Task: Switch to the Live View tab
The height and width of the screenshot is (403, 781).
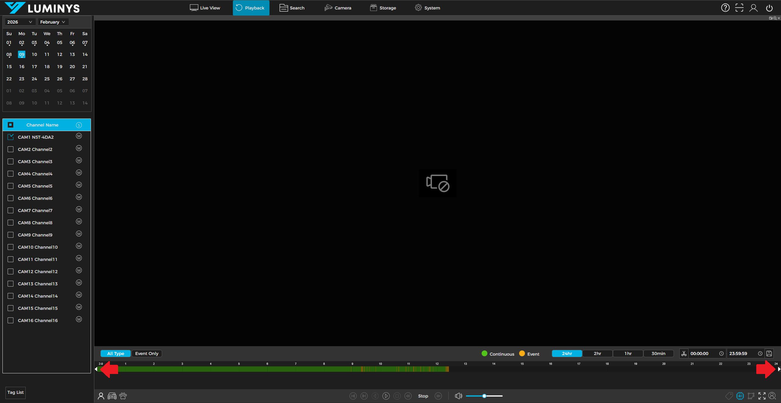Action: pos(205,8)
